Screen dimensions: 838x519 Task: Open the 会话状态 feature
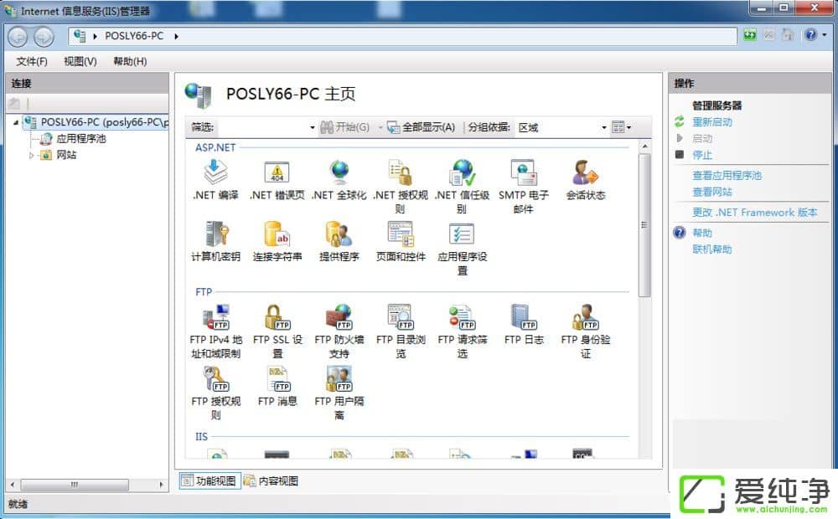586,180
